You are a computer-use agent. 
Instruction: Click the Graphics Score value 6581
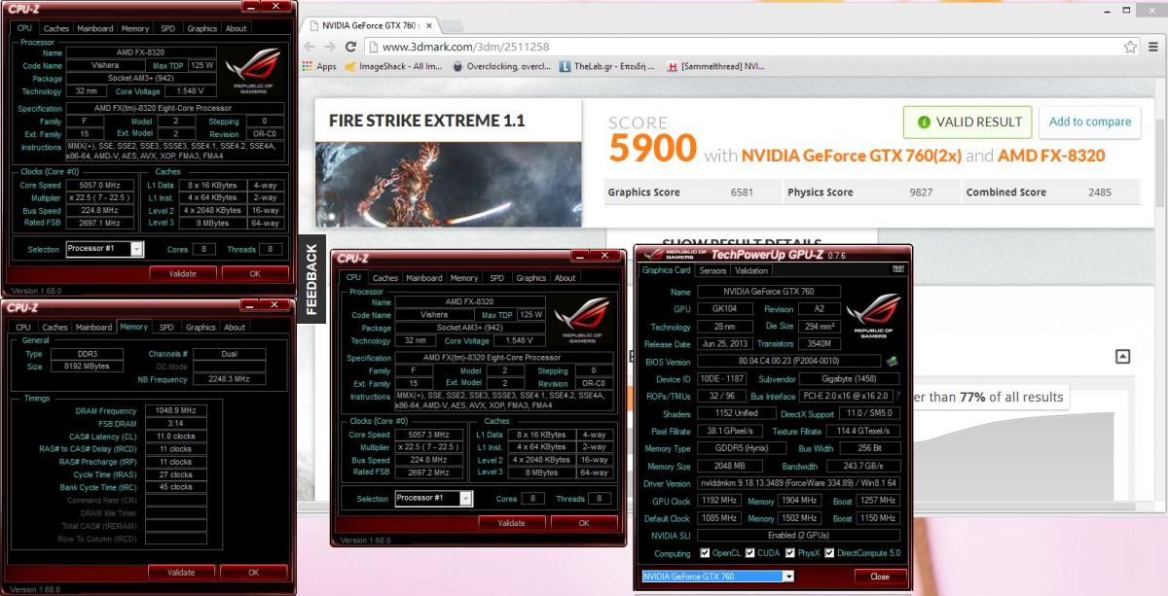coord(742,193)
